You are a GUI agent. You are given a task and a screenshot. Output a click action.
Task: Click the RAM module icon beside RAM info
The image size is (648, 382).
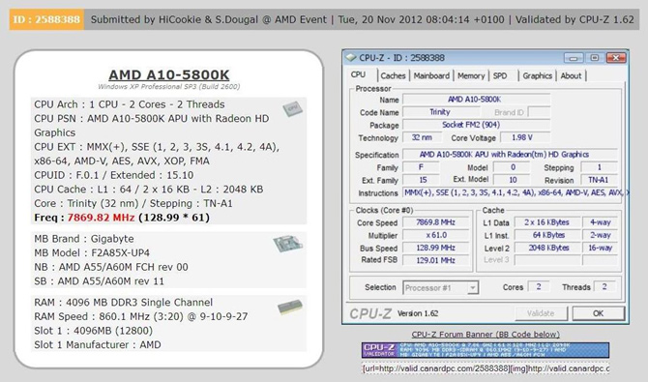pyautogui.click(x=290, y=308)
